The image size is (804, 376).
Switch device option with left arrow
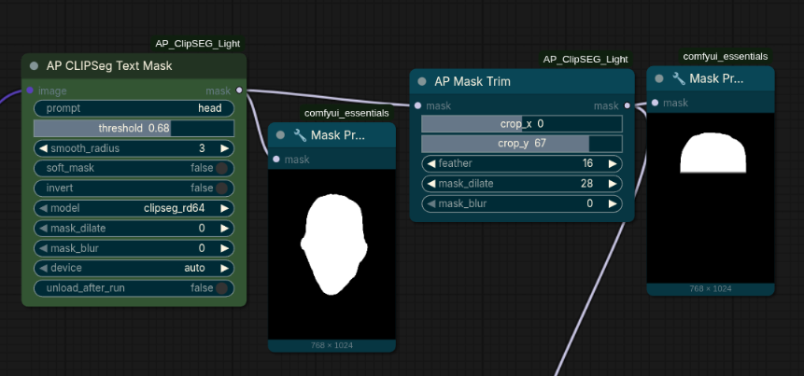[43, 268]
